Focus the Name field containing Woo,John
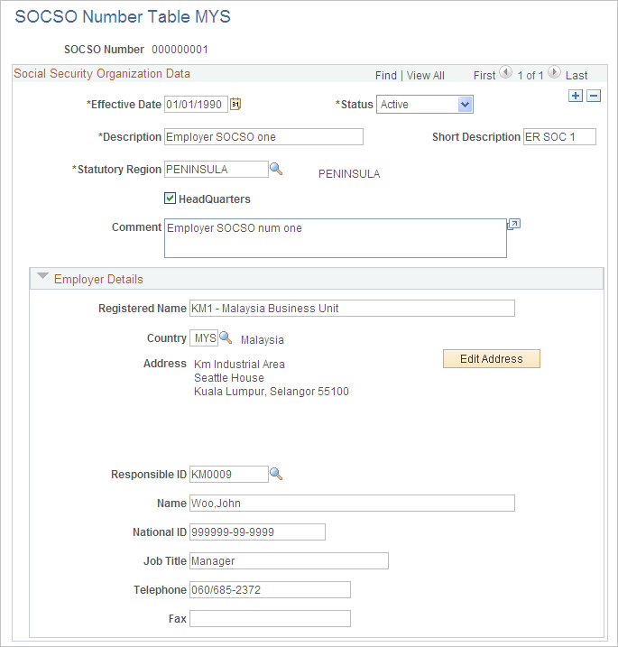618x647 pixels. pyautogui.click(x=352, y=503)
